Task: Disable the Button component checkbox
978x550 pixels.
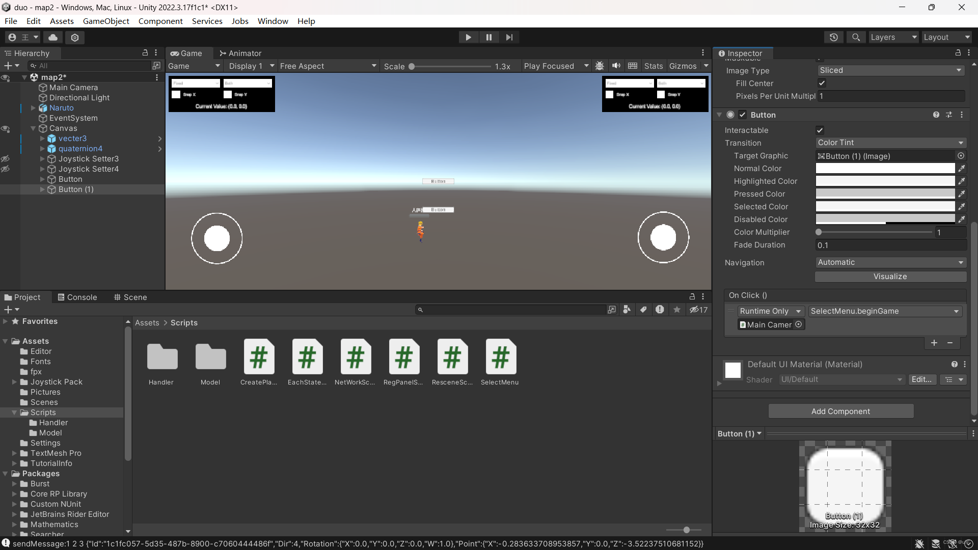Action: pyautogui.click(x=743, y=115)
